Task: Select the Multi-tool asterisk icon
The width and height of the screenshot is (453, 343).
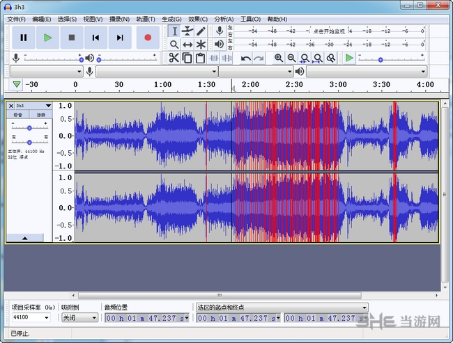Action: pos(201,45)
